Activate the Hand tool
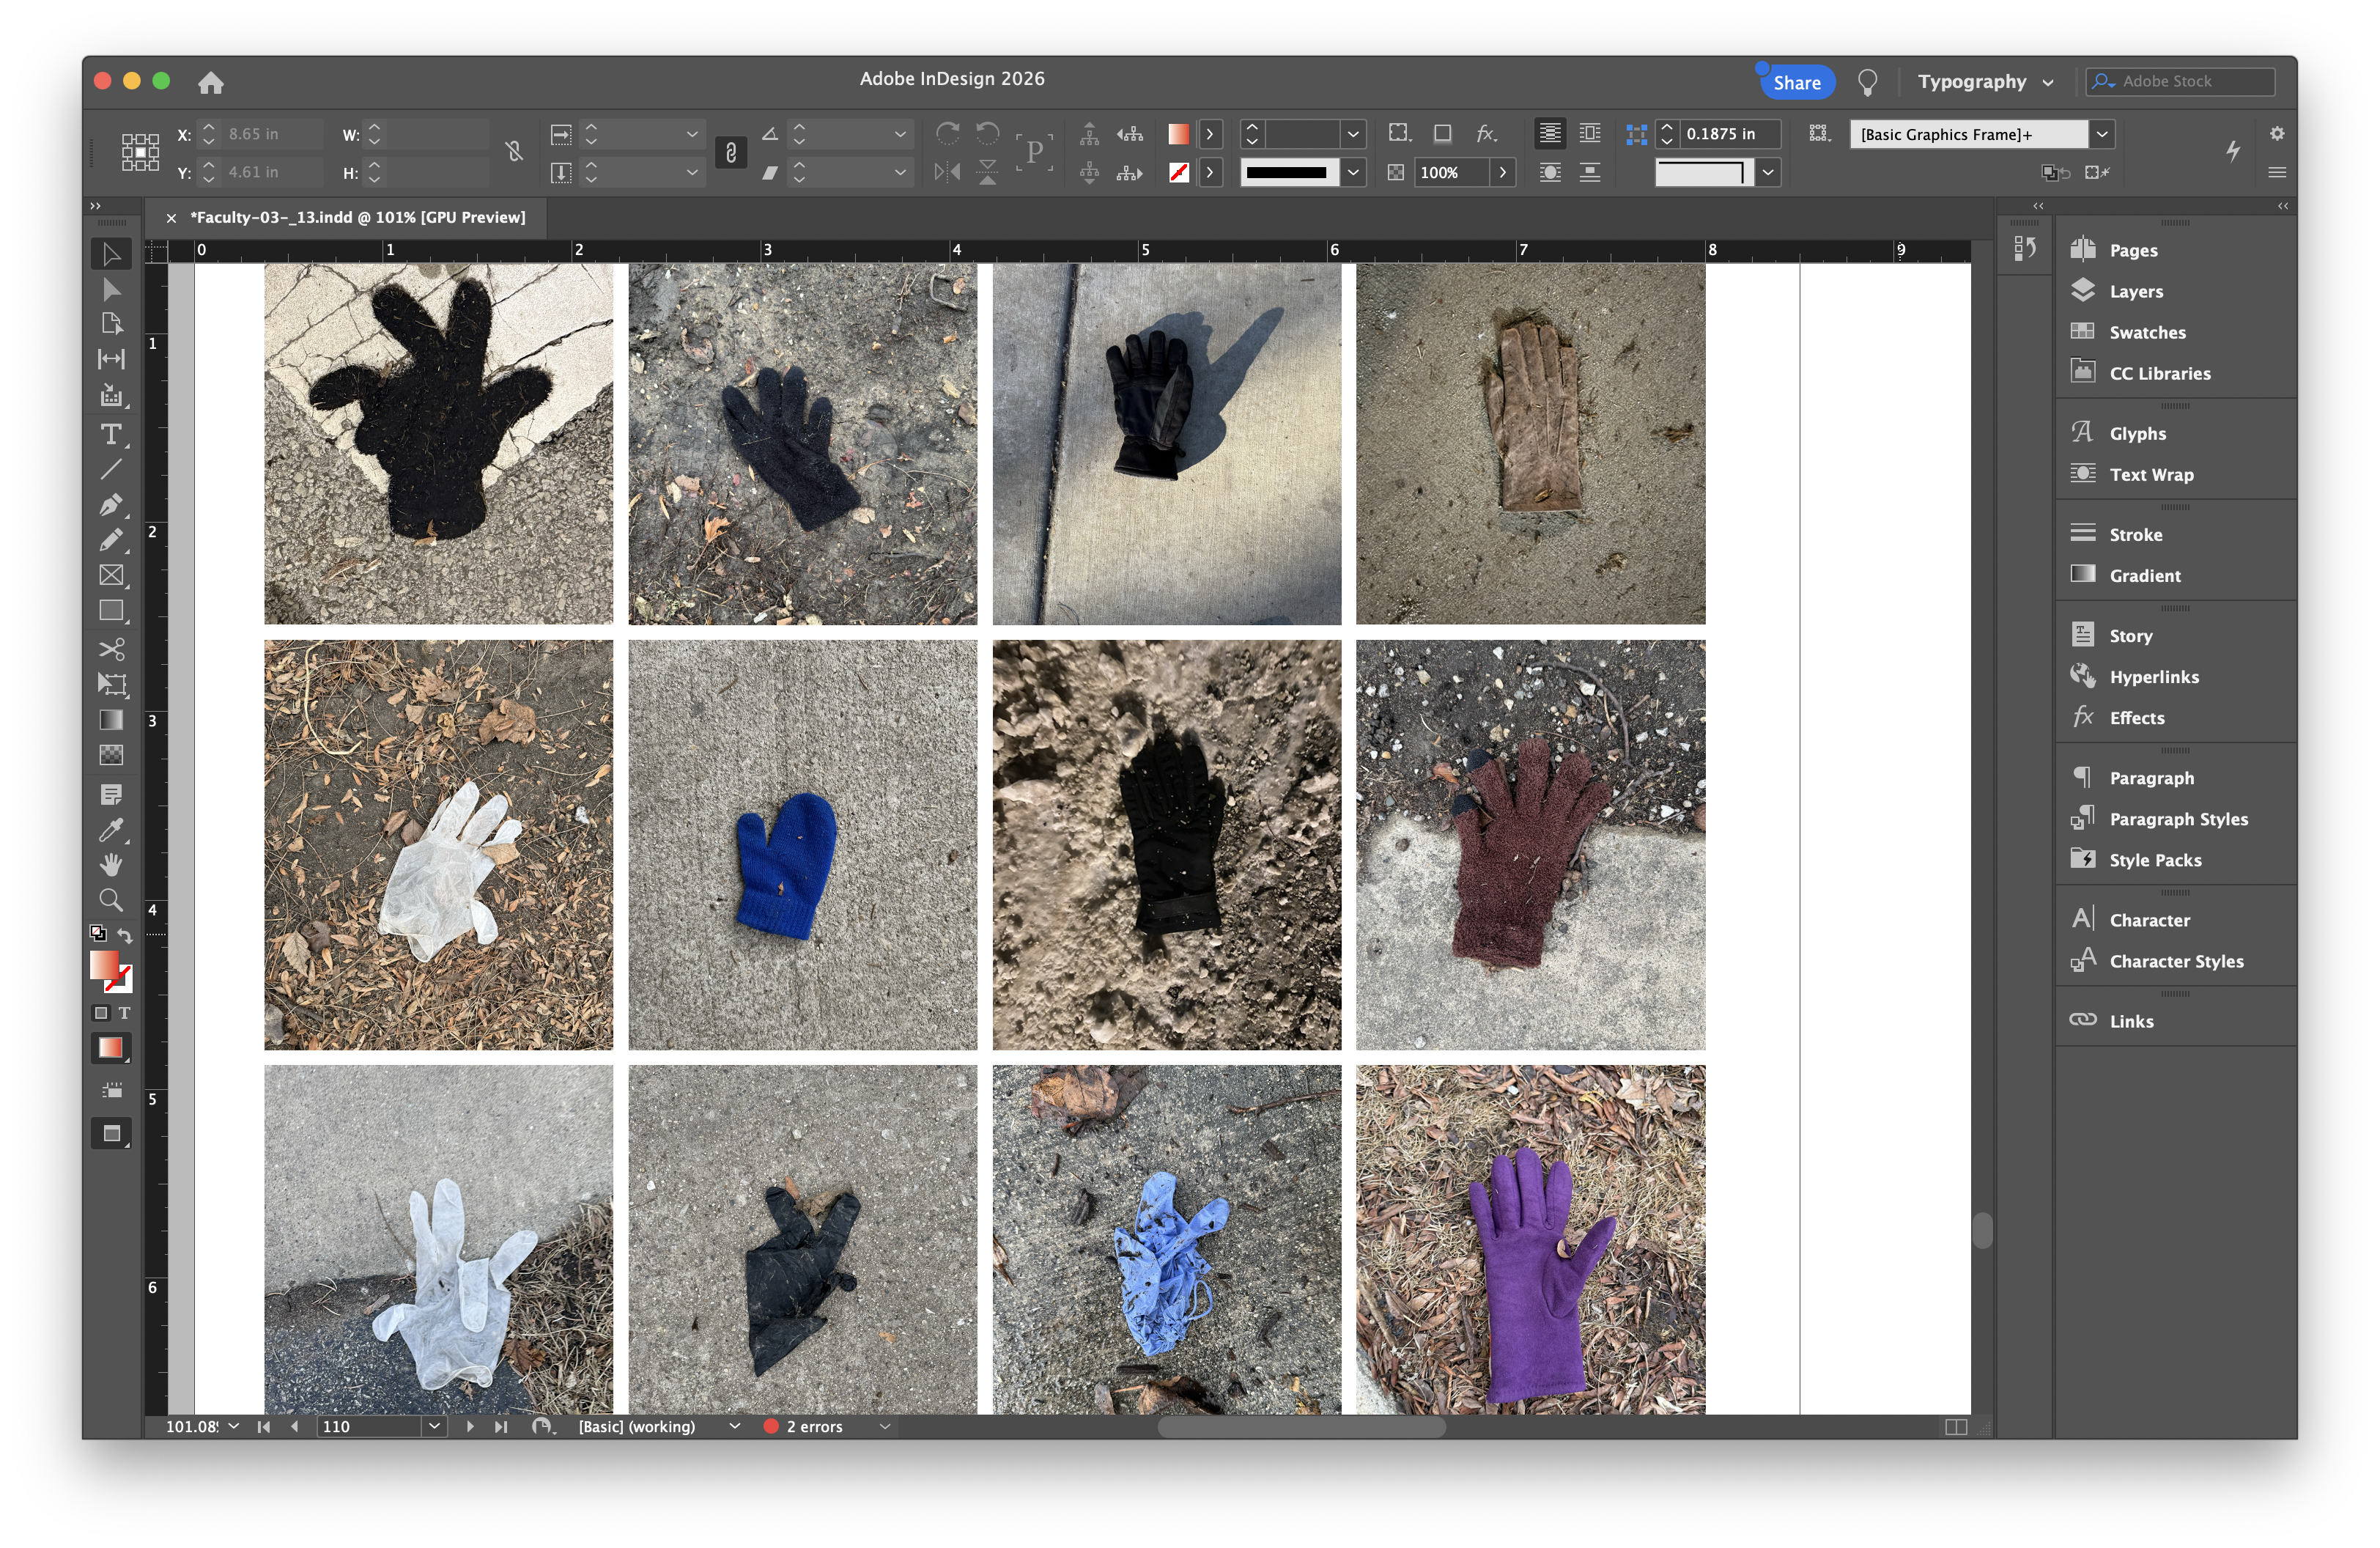 pos(111,865)
